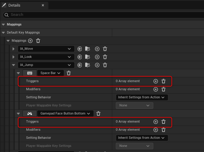
Task: Add a trigger to the Space Bar key
Action: pyautogui.click(x=155, y=81)
